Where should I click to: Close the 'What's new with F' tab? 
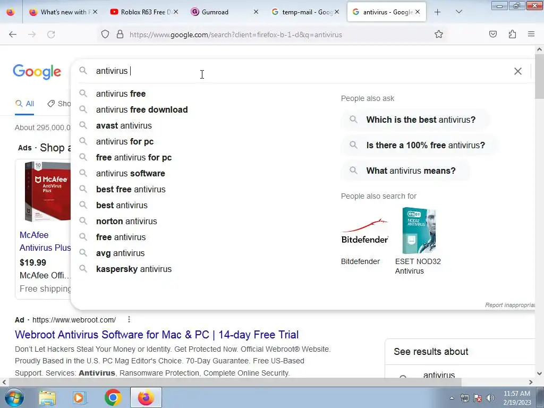(95, 12)
